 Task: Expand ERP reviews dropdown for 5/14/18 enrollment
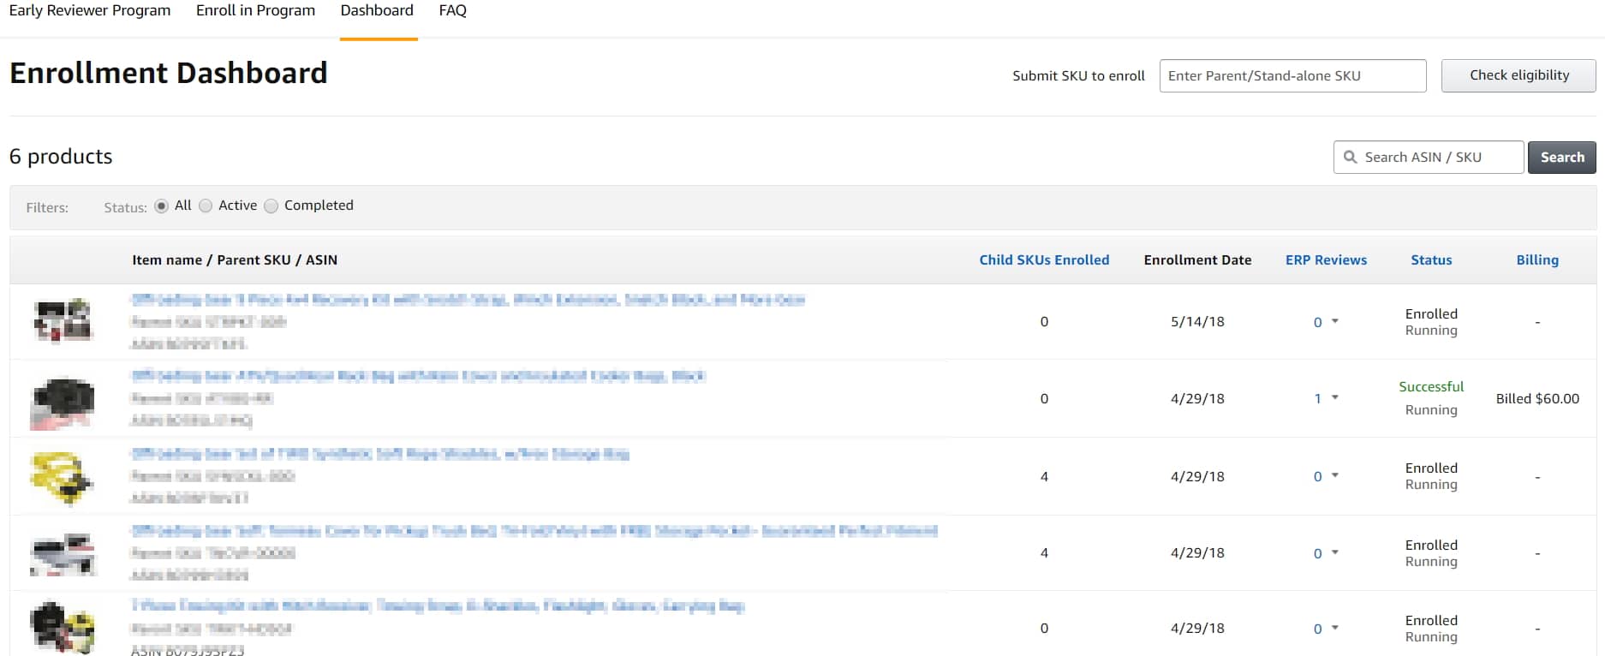click(1334, 322)
